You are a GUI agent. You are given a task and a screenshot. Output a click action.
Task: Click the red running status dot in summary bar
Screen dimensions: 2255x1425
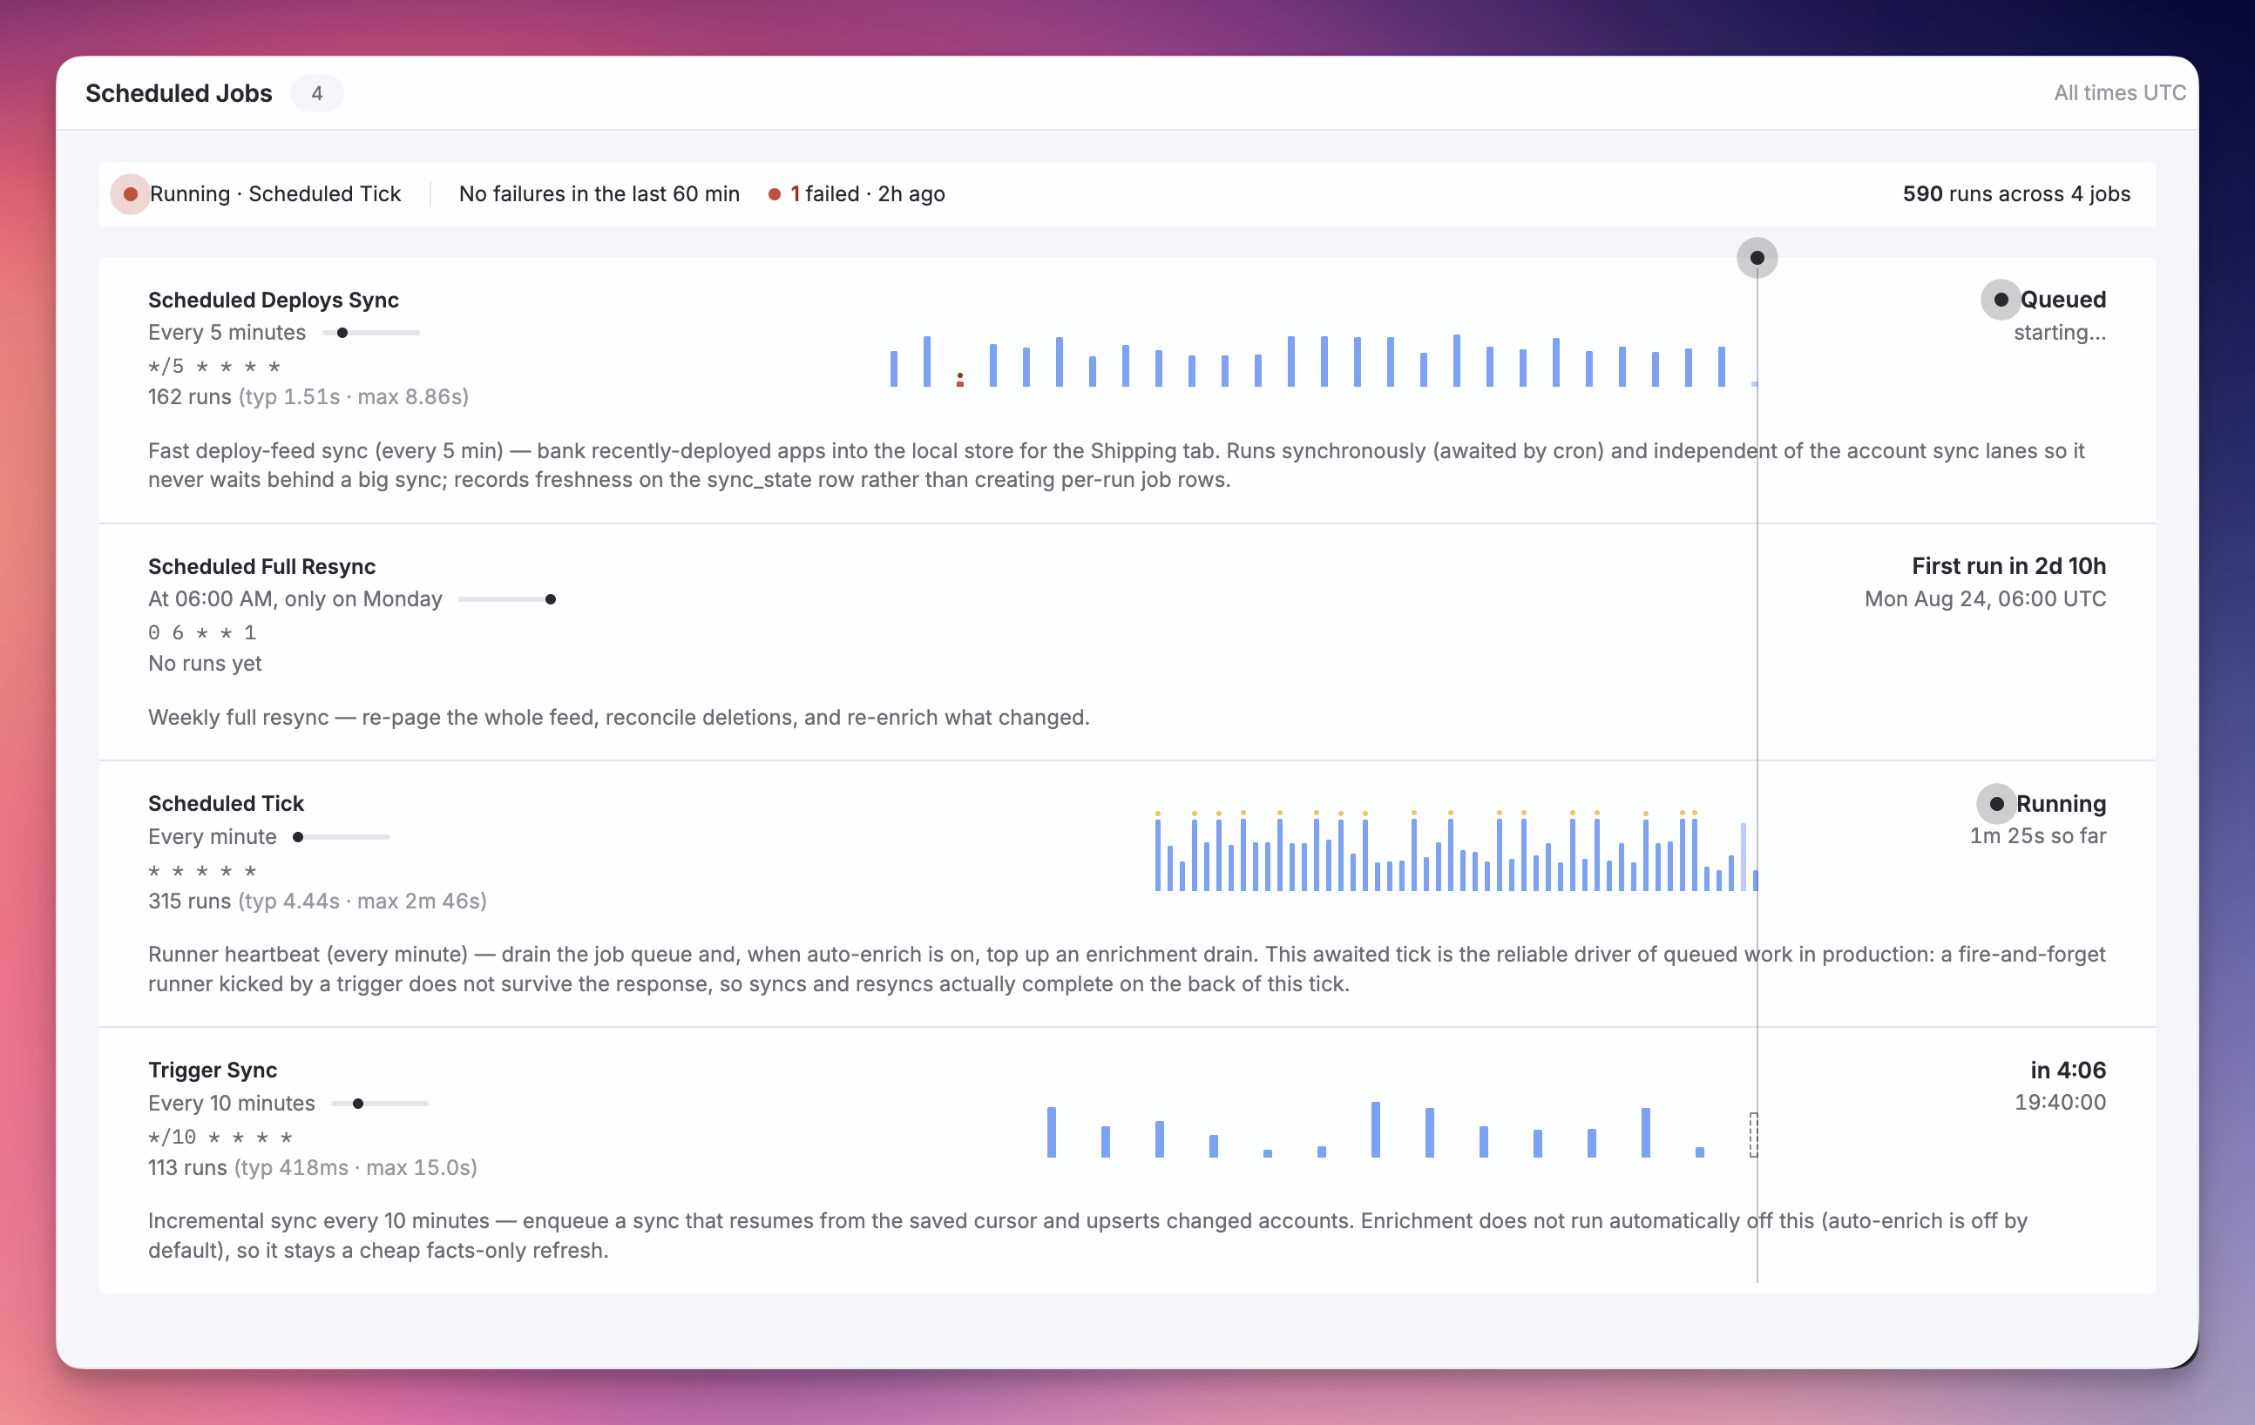130,194
